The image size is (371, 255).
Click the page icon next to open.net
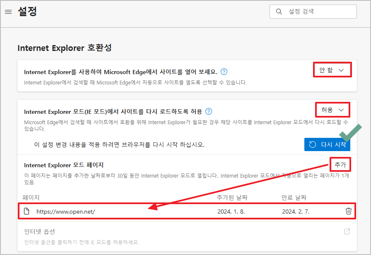point(26,211)
